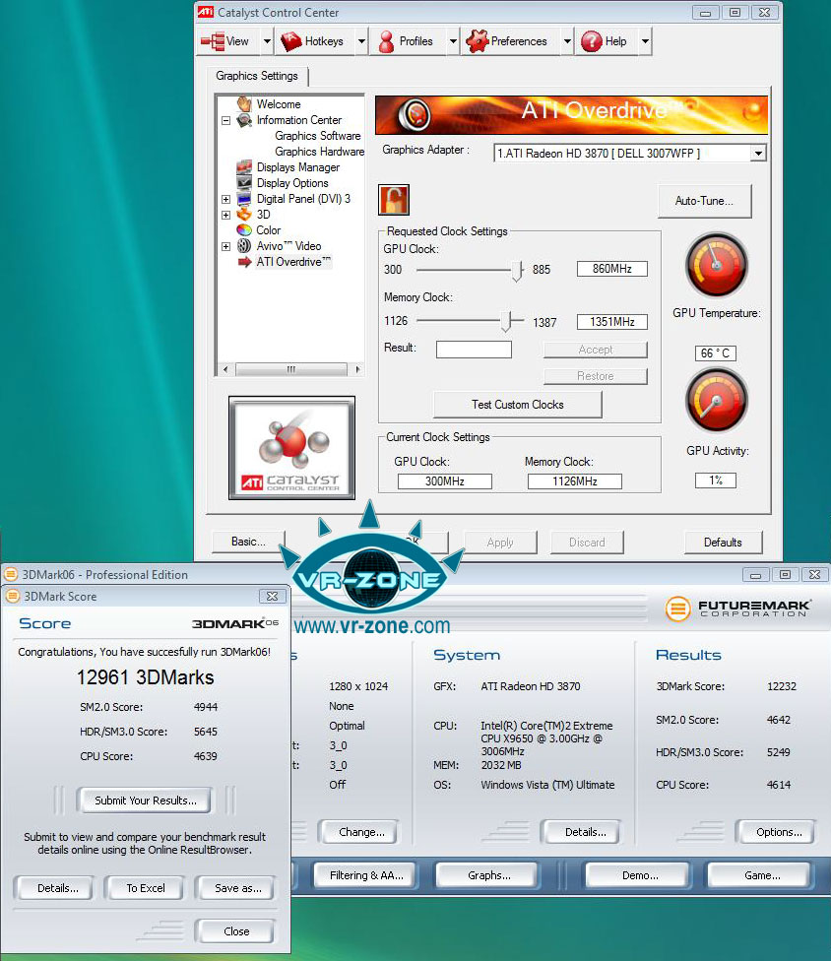Click the View toolbar icon
The width and height of the screenshot is (831, 961).
[213, 41]
